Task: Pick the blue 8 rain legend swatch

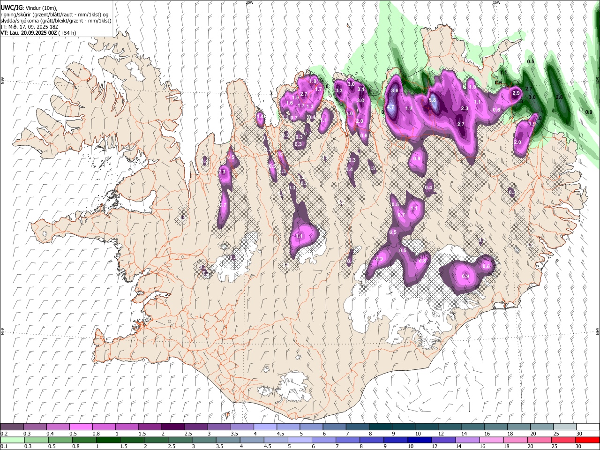Action: (372, 440)
